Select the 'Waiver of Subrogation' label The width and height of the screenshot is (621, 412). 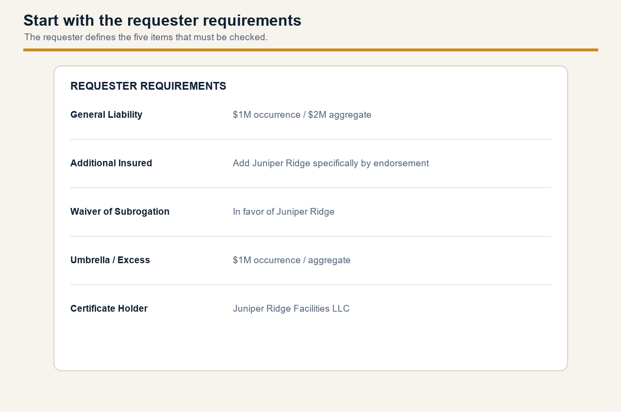point(120,212)
